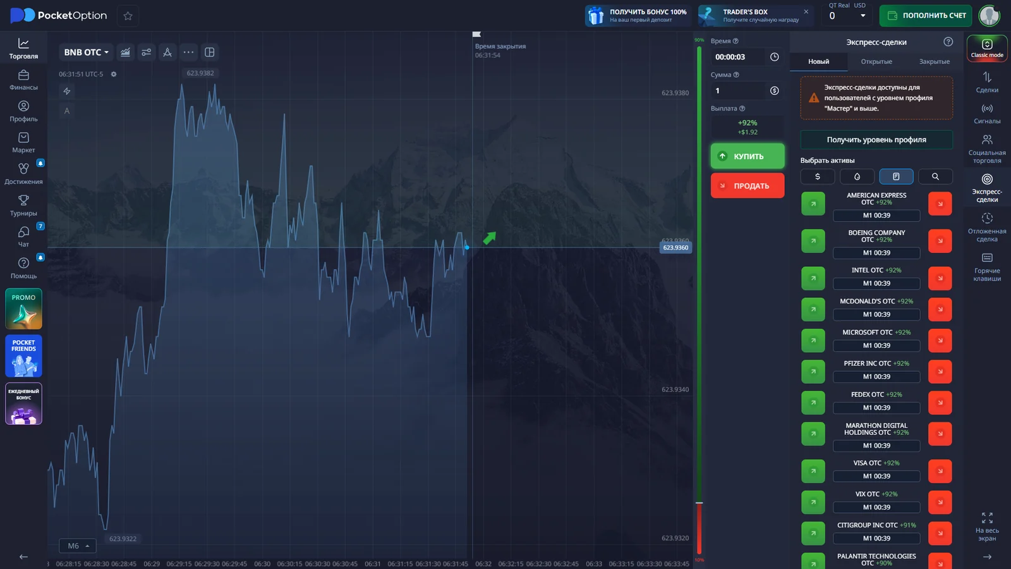Open the M6 timeframe dropdown

tap(79, 546)
